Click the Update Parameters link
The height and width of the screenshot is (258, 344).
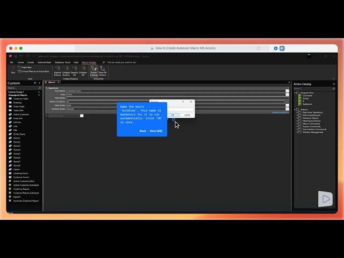(281, 112)
